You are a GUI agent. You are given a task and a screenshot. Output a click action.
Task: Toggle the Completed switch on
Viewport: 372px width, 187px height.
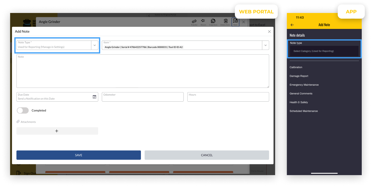coord(23,111)
